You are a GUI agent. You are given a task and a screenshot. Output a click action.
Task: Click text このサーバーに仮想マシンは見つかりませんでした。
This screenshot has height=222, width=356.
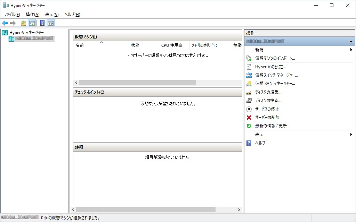[x=168, y=55]
